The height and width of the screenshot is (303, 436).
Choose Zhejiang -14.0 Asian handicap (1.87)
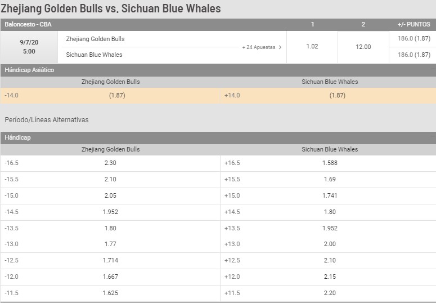tap(110, 96)
